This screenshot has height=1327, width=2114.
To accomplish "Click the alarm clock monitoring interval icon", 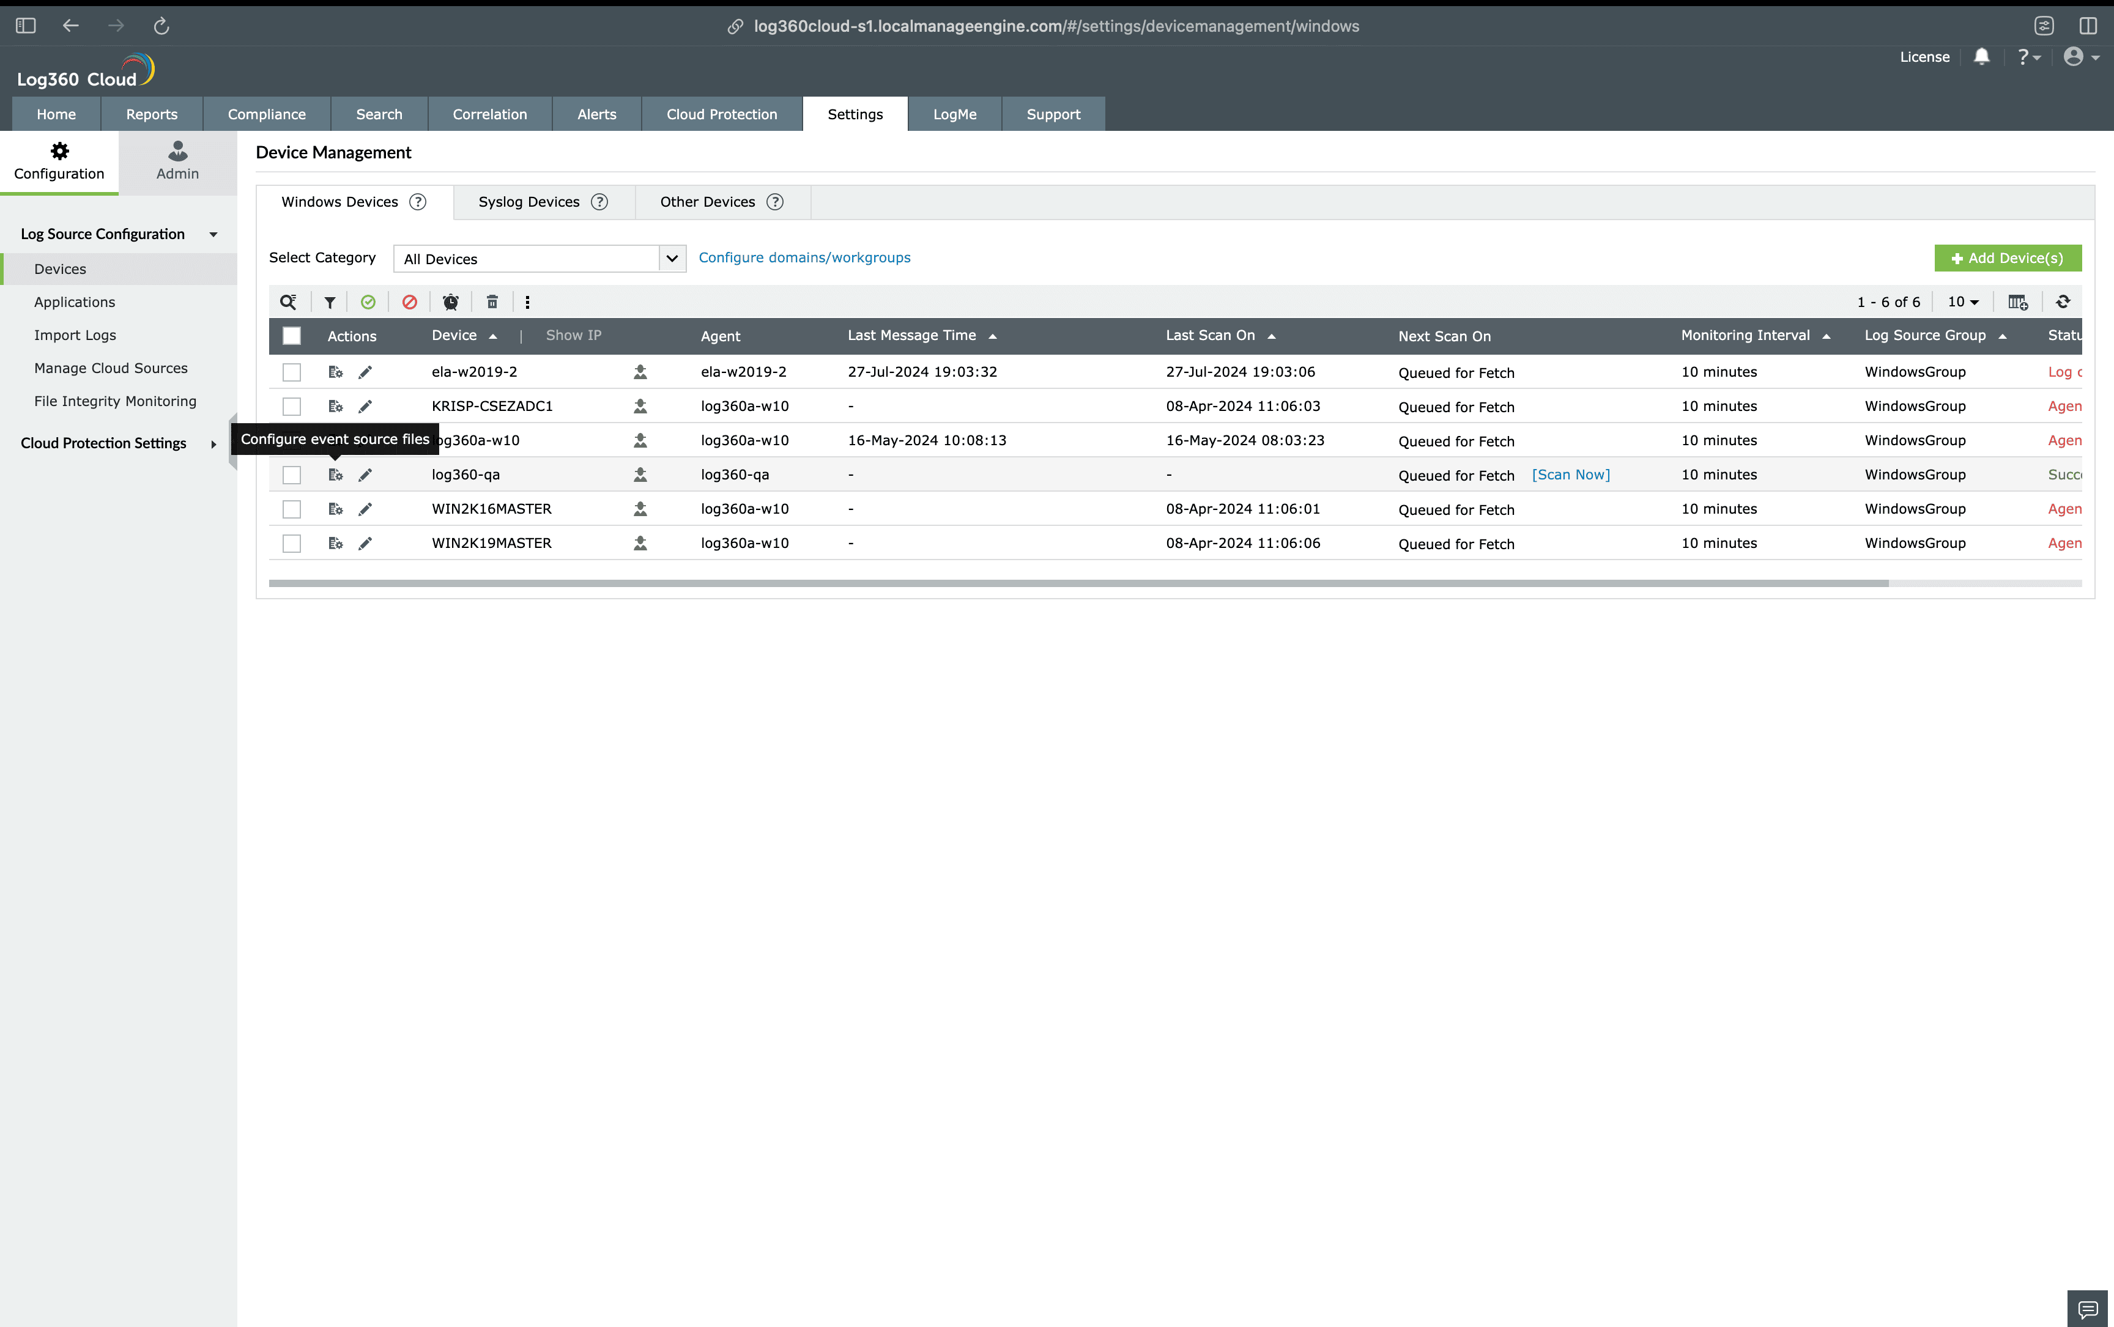I will tap(450, 302).
